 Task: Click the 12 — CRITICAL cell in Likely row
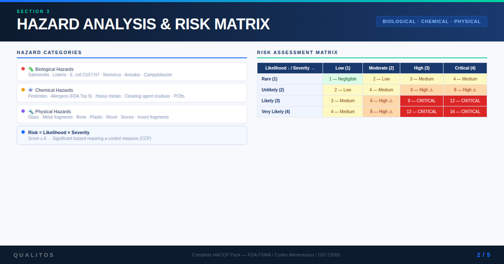pos(465,101)
